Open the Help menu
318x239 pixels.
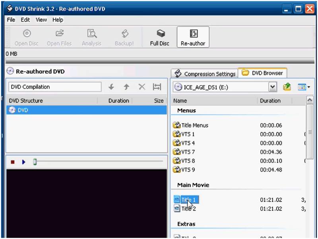click(x=58, y=20)
